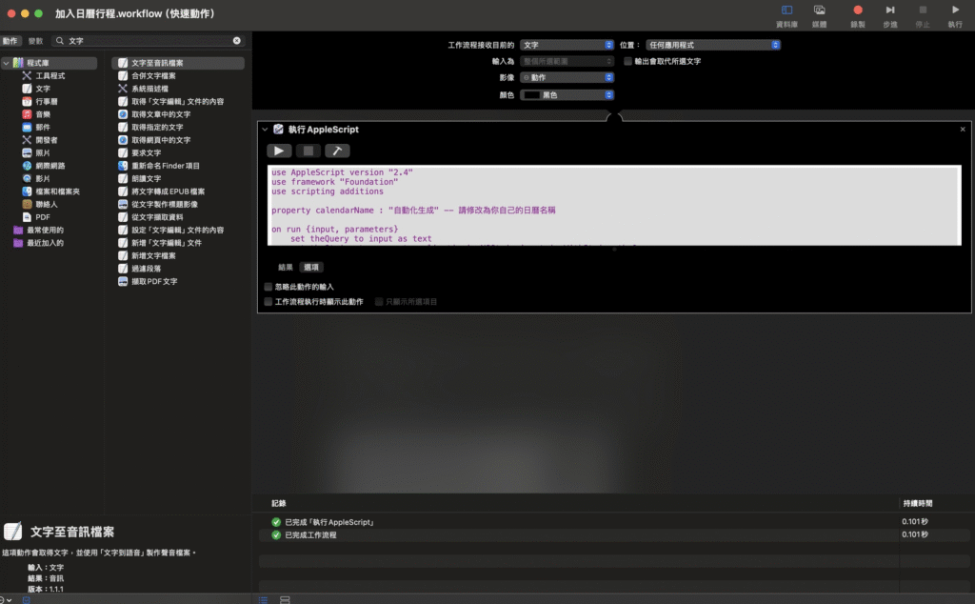This screenshot has height=604, width=975.
Task: Enable 忽略此動作的輸入 checkbox
Action: point(268,287)
